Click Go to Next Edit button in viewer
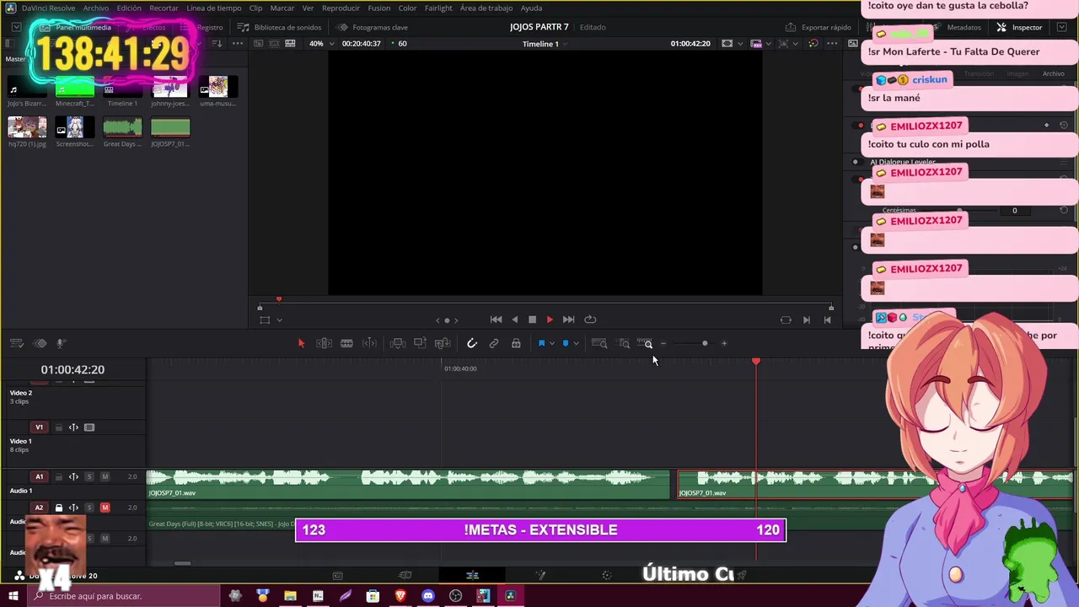Viewport: 1079px width, 607px height. click(806, 320)
